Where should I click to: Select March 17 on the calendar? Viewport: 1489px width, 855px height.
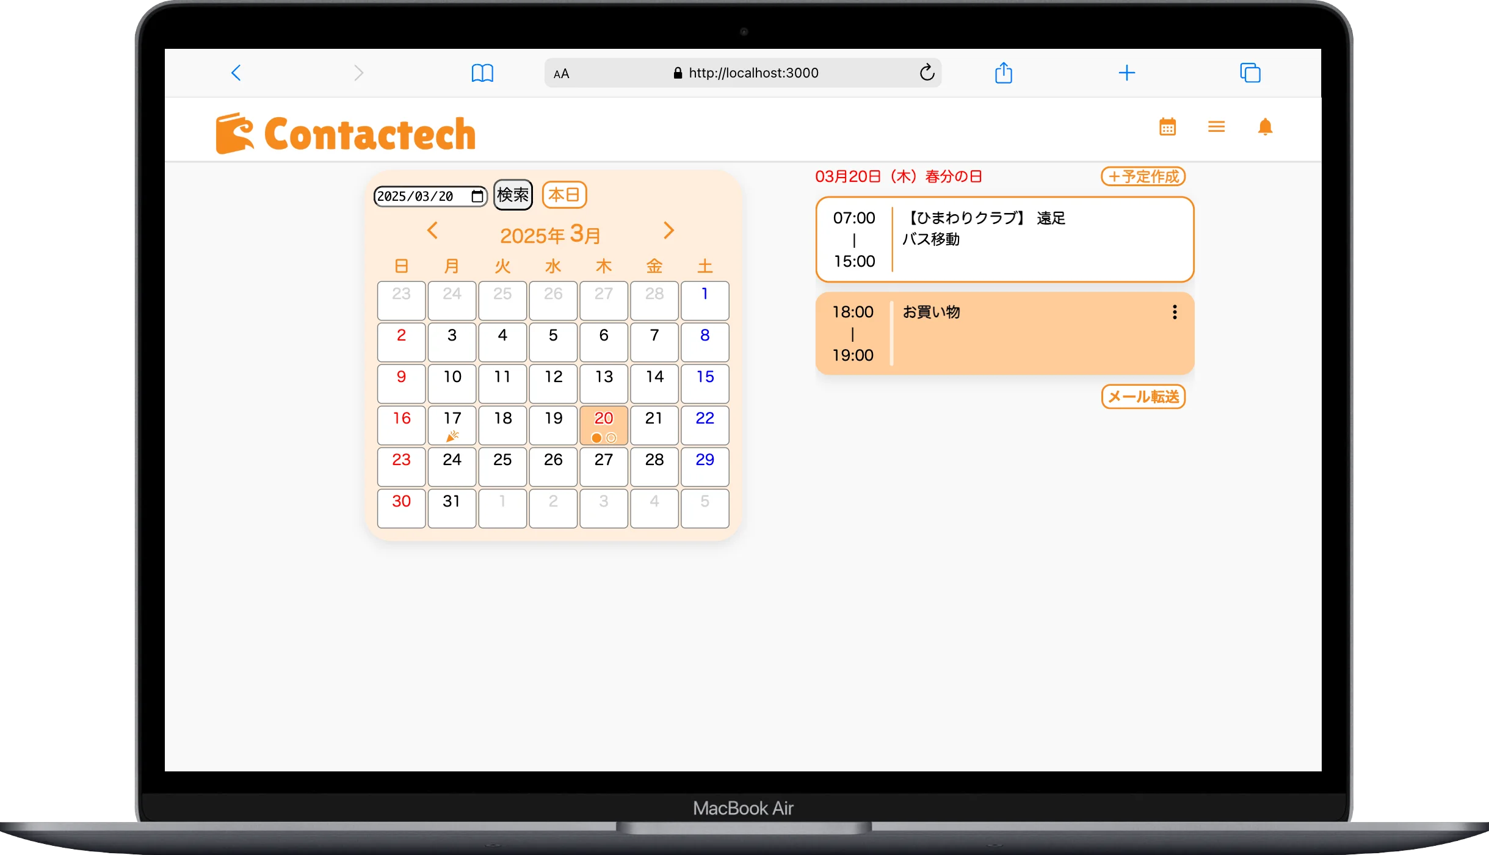click(452, 425)
